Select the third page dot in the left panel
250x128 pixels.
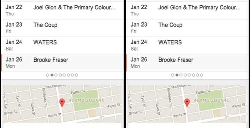(x=56, y=75)
